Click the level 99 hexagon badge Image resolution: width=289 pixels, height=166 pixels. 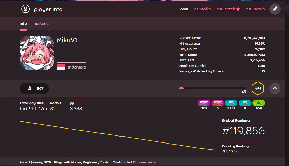(x=258, y=88)
